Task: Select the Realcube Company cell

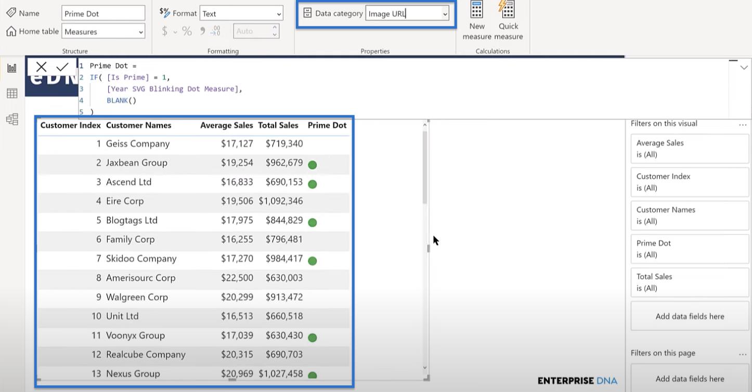Action: (146, 355)
